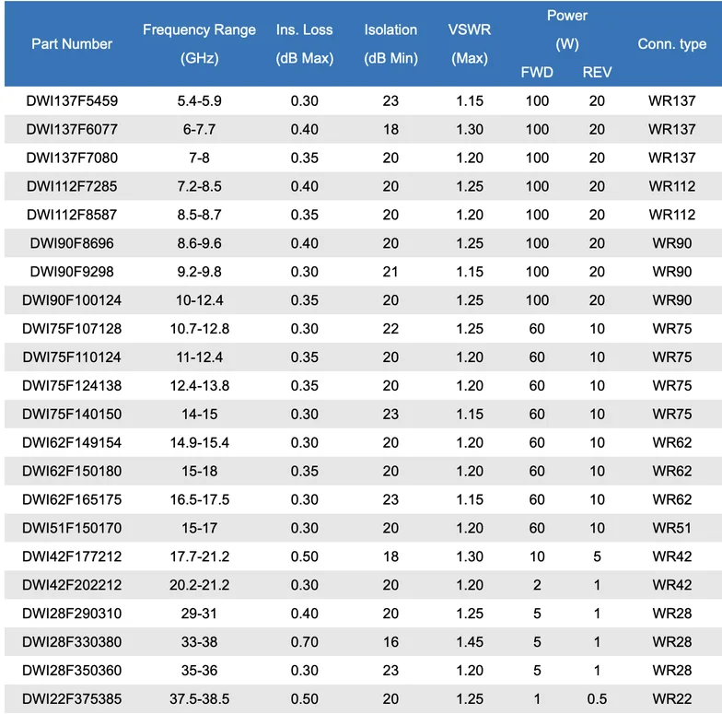Select part number DWI137F6077
722x714 pixels.
[x=72, y=129]
